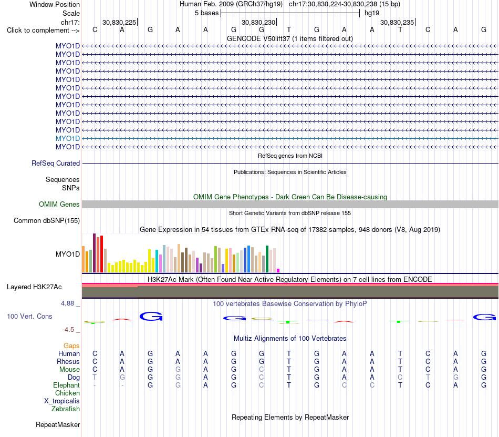Click the dark green bar in GTEx chart
The height and width of the screenshot is (437, 499).
(267, 259)
